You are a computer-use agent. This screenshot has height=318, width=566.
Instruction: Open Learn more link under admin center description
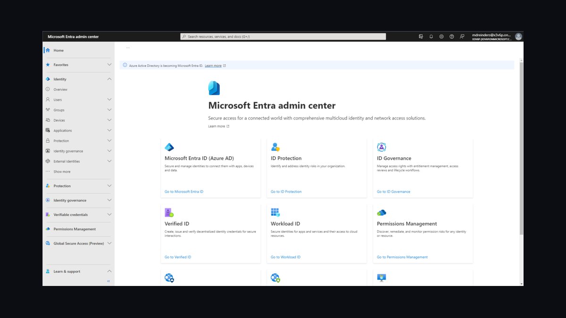216,126
